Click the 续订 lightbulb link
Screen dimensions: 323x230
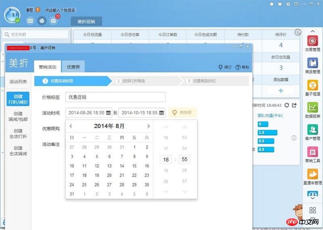click(225, 67)
